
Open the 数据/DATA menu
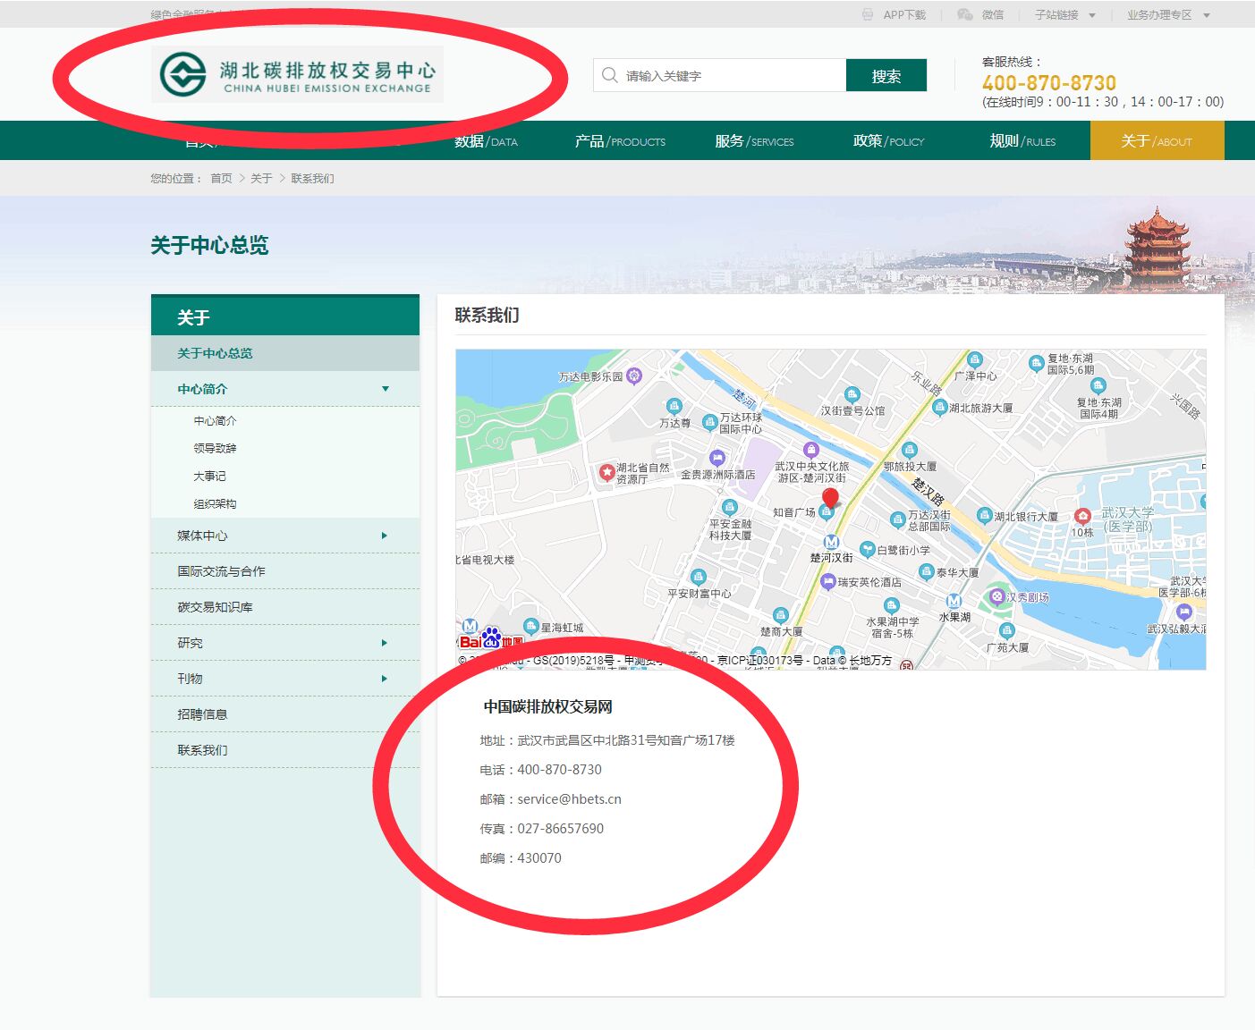486,141
